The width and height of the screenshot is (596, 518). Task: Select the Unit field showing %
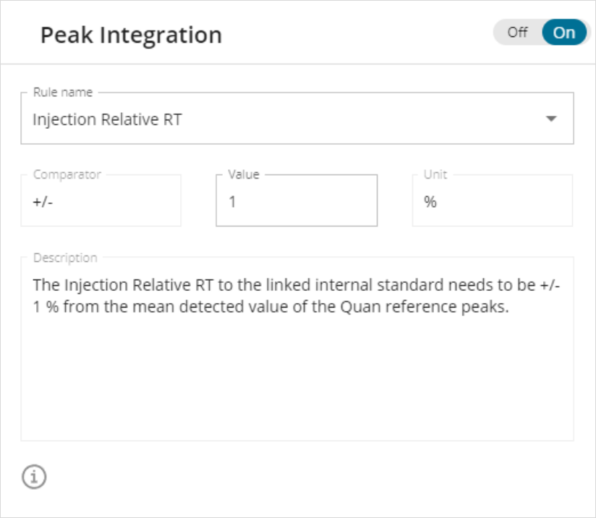click(x=492, y=203)
